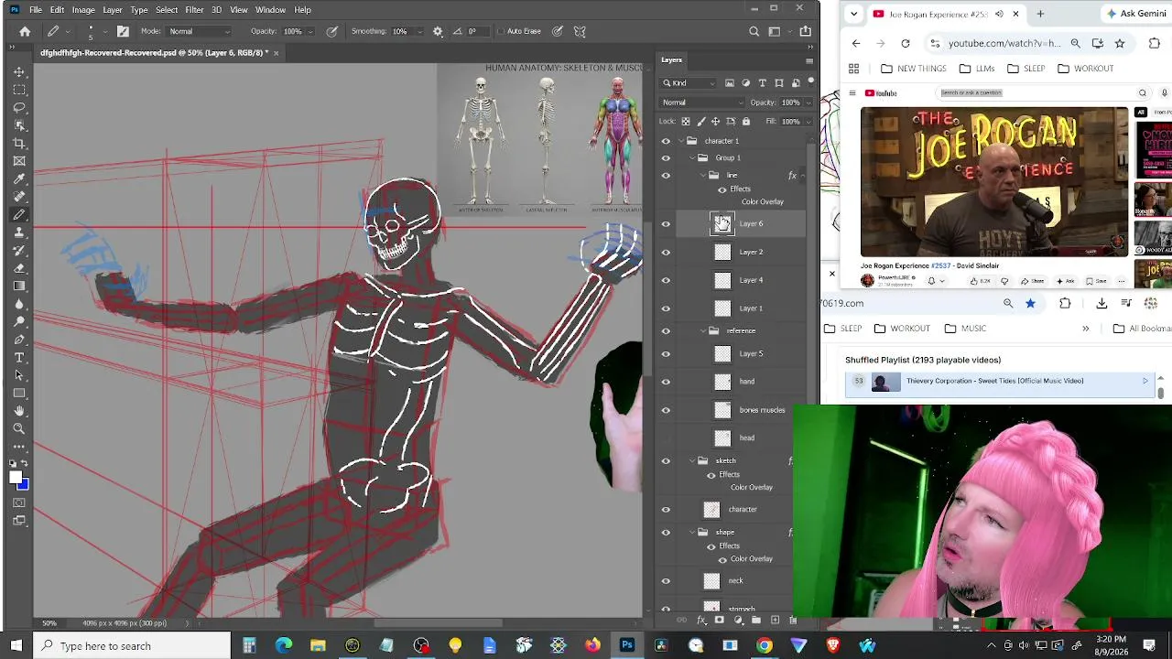This screenshot has height=659, width=1172.
Task: Select the Eyedropper tool
Action: 19,178
